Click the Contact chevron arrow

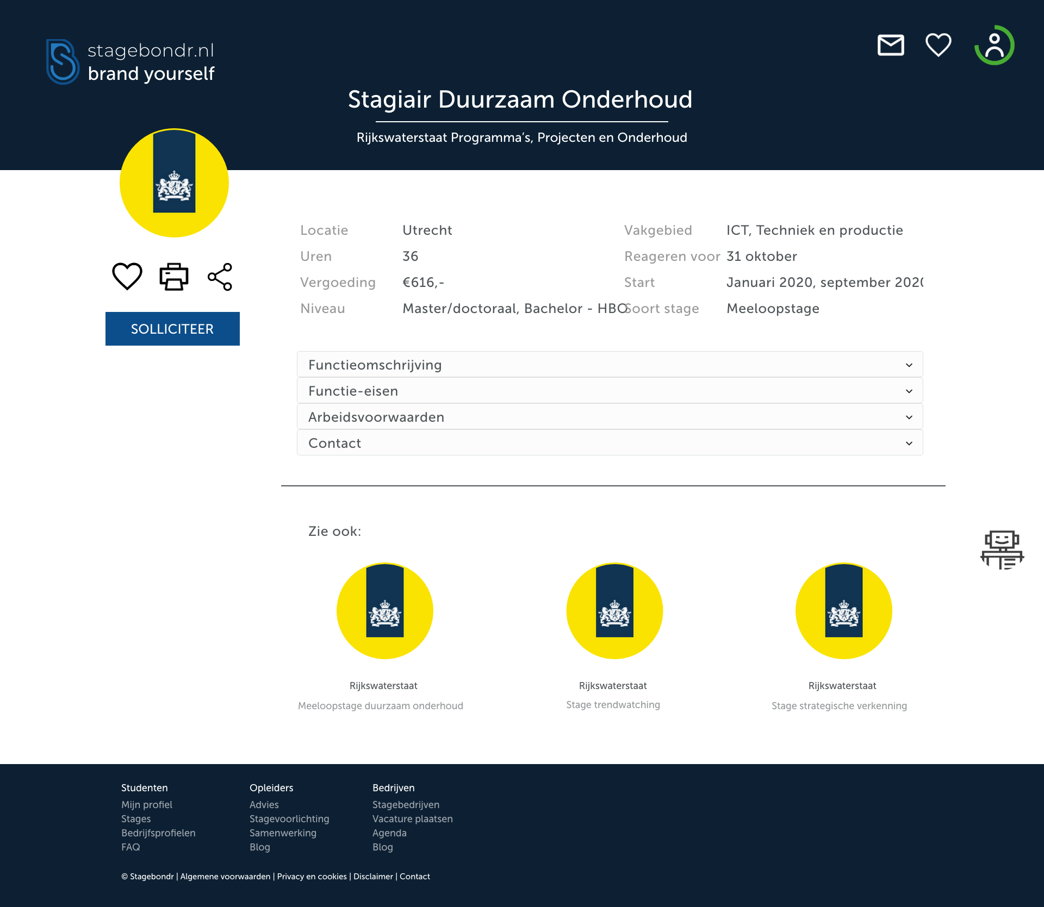tap(909, 443)
